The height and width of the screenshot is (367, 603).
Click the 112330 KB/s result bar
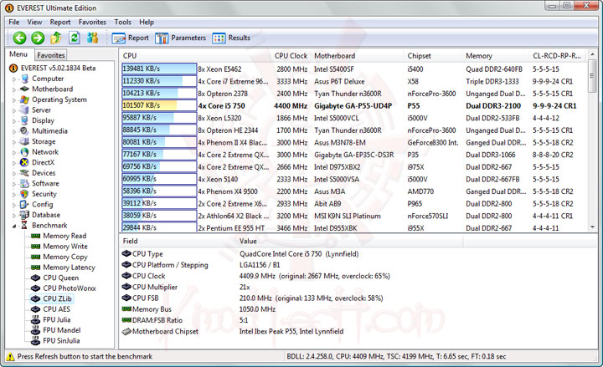pyautogui.click(x=159, y=81)
